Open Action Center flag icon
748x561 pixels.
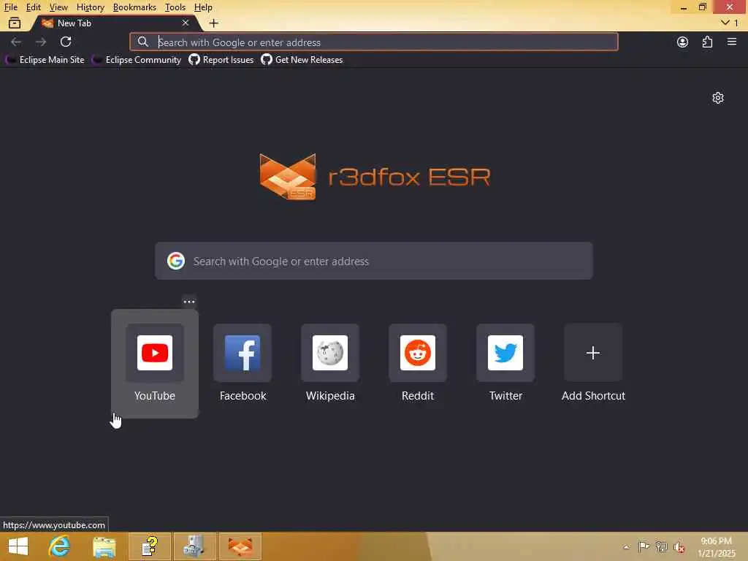pyautogui.click(x=644, y=546)
